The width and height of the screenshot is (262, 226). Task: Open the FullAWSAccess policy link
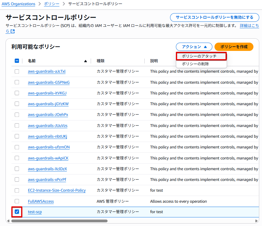[x=41, y=201]
